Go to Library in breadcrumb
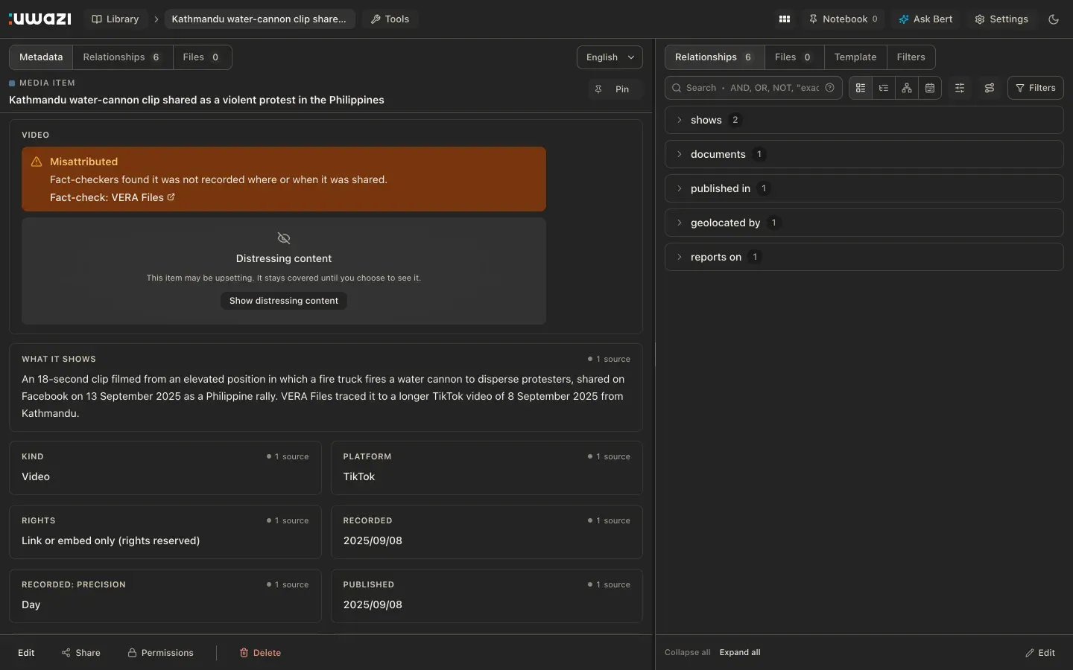 pos(115,19)
